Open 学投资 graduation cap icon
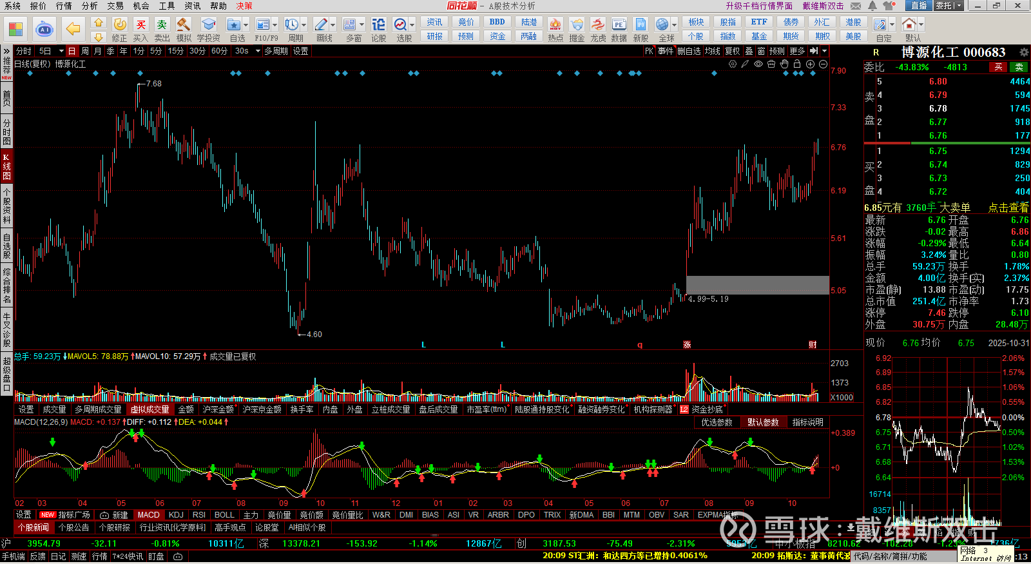 click(x=208, y=24)
